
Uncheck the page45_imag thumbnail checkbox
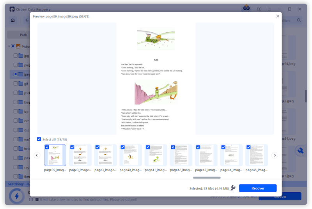click(x=248, y=147)
